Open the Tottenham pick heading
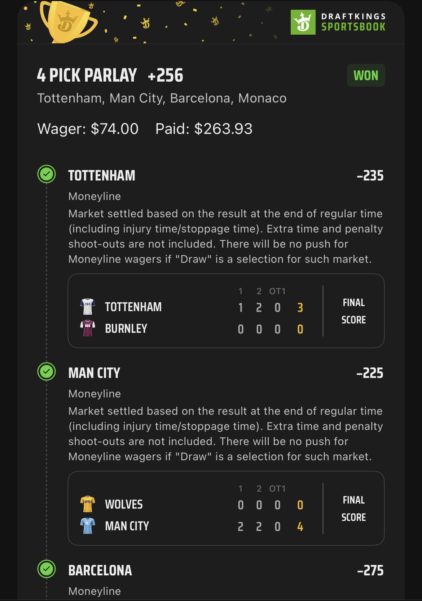The width and height of the screenshot is (422, 601). (x=102, y=176)
